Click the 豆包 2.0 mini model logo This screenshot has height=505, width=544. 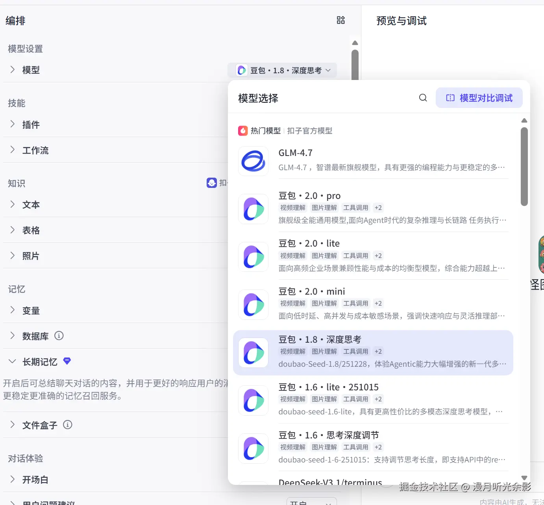[253, 304]
